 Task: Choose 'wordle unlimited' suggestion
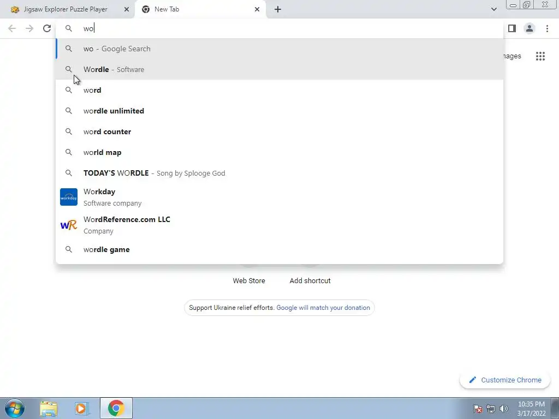279,111
